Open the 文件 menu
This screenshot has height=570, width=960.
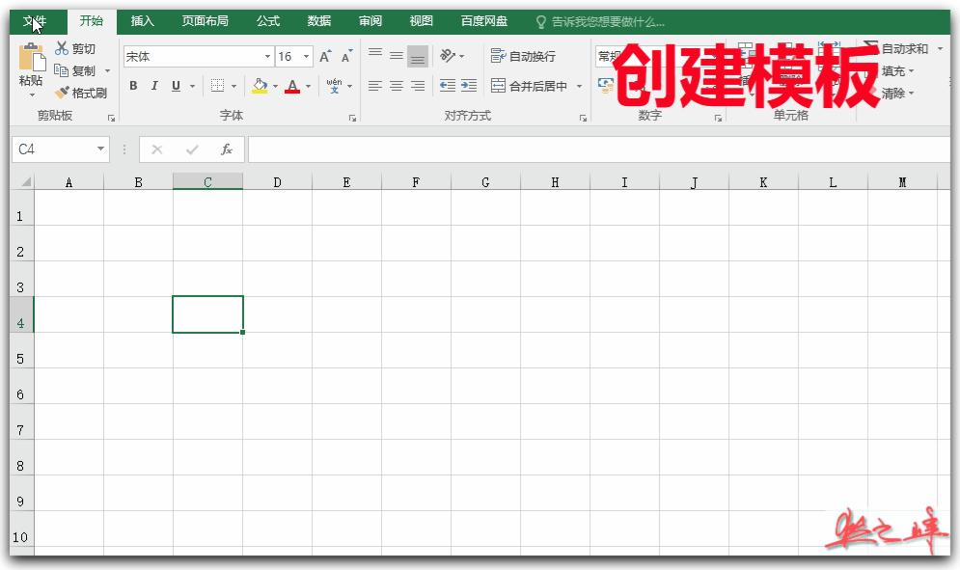click(36, 20)
